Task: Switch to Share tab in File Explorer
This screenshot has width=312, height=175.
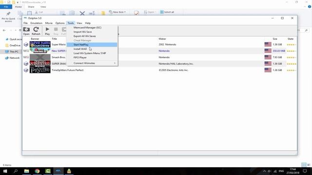Action: point(31,7)
